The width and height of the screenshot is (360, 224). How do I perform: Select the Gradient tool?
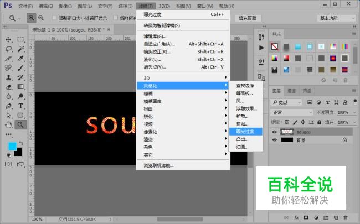click(20, 87)
